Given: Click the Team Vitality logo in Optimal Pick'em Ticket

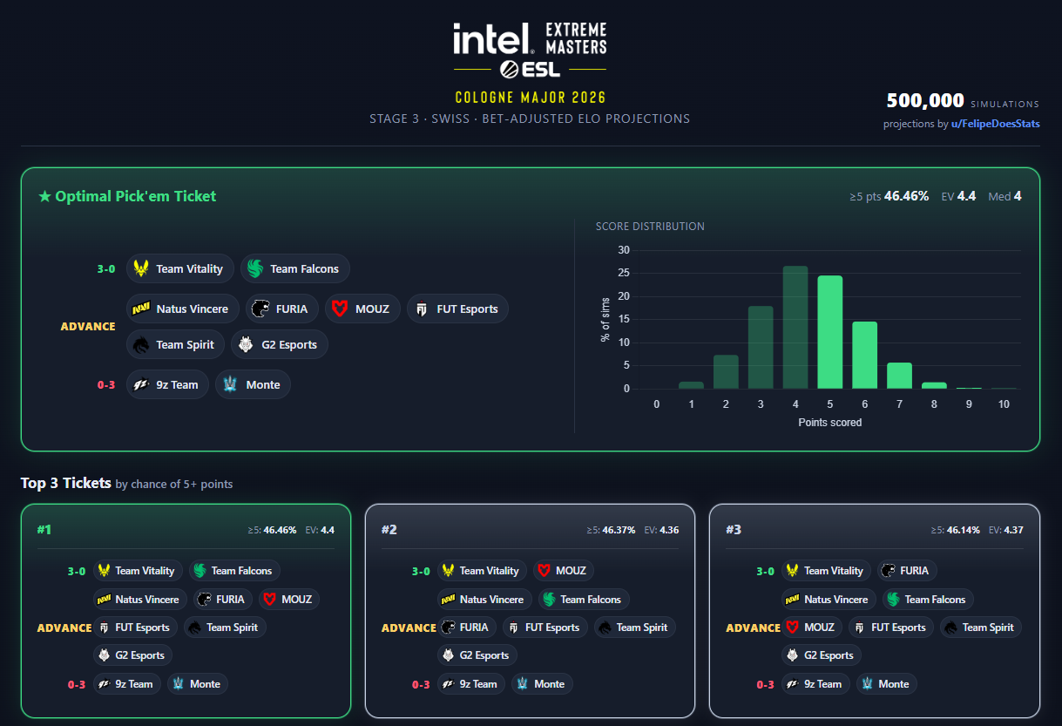Looking at the screenshot, I should click(142, 268).
